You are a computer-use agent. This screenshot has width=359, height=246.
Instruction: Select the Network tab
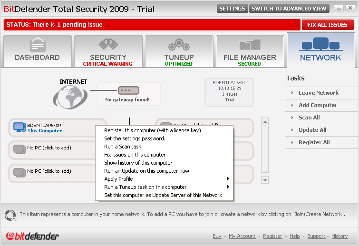[x=321, y=50]
